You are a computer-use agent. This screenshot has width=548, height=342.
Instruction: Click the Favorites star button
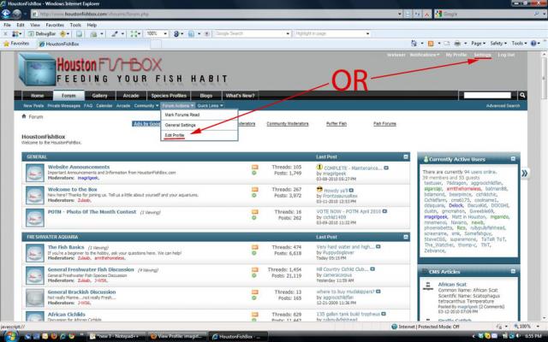[x=16, y=44]
